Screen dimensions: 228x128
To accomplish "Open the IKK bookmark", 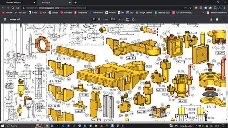I will tap(121, 13).
